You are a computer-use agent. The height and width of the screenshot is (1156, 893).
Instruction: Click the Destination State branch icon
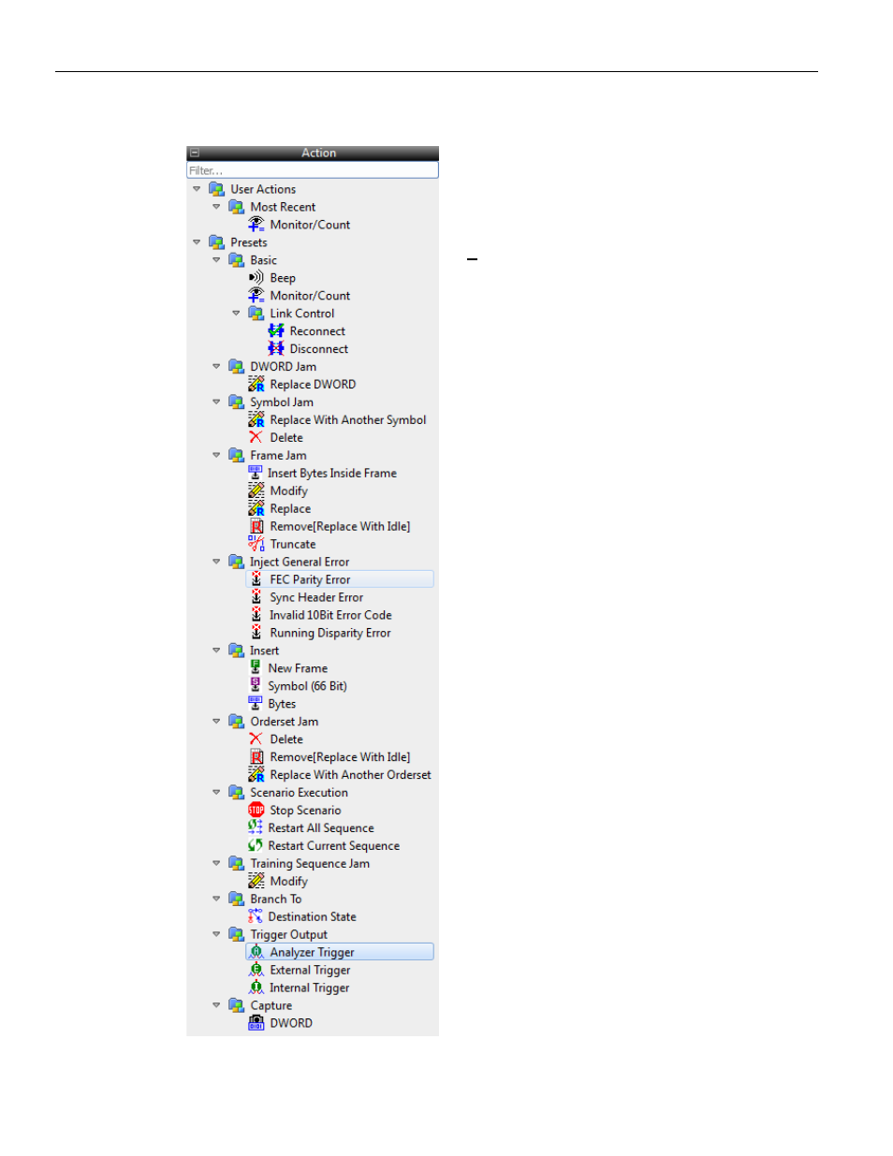tap(256, 917)
